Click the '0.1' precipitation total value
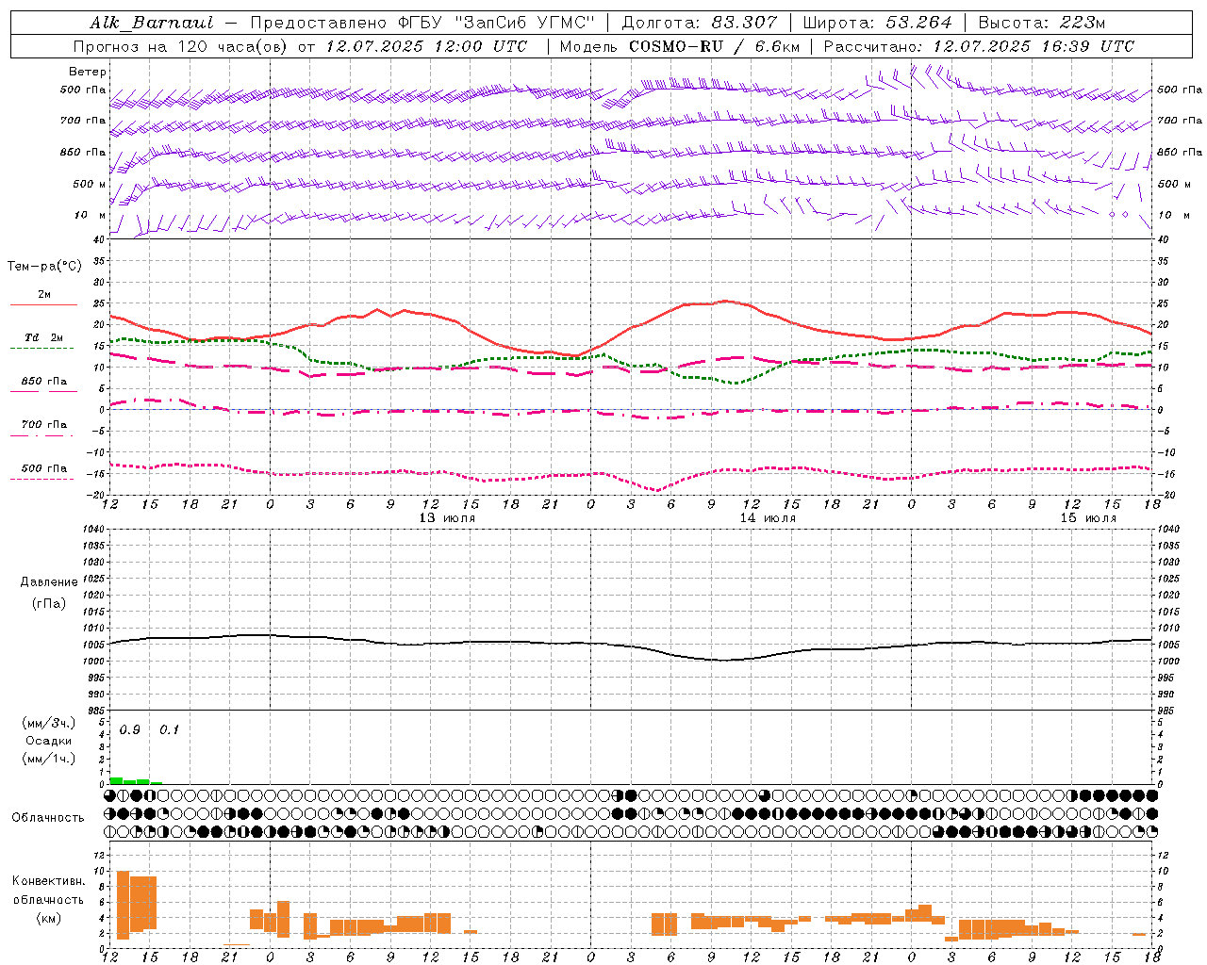The image size is (1207, 965). tap(169, 730)
